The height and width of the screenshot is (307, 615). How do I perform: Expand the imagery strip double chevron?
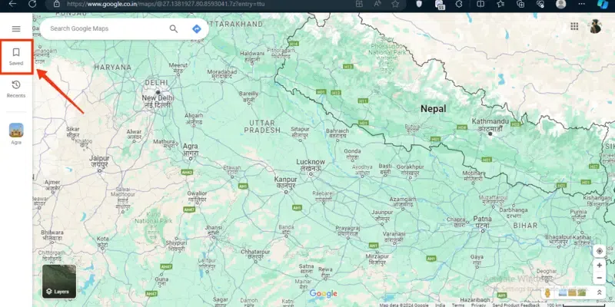[x=600, y=292]
